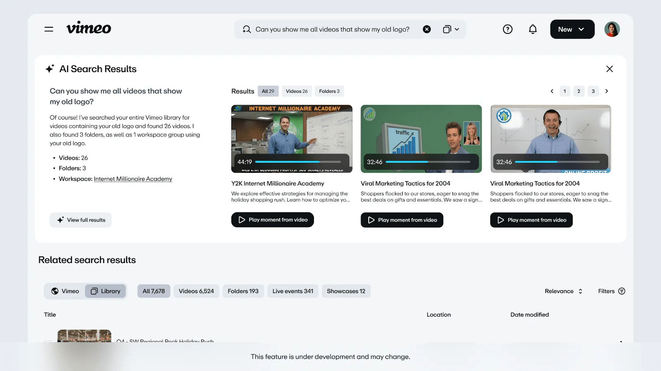Open the search scope dropdown in the search bar

tap(451, 29)
